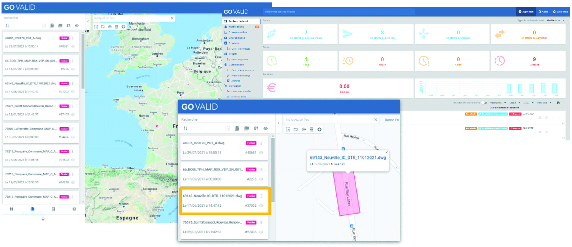Switch to the Carte tab in dashboard header

pos(543,12)
